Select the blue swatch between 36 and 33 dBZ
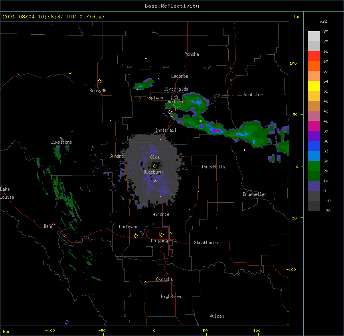This screenshot has height=336, width=344. (x=314, y=146)
